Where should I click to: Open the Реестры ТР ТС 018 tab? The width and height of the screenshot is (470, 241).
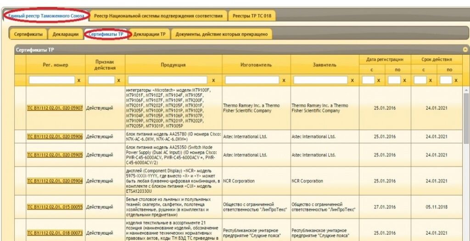252,16
